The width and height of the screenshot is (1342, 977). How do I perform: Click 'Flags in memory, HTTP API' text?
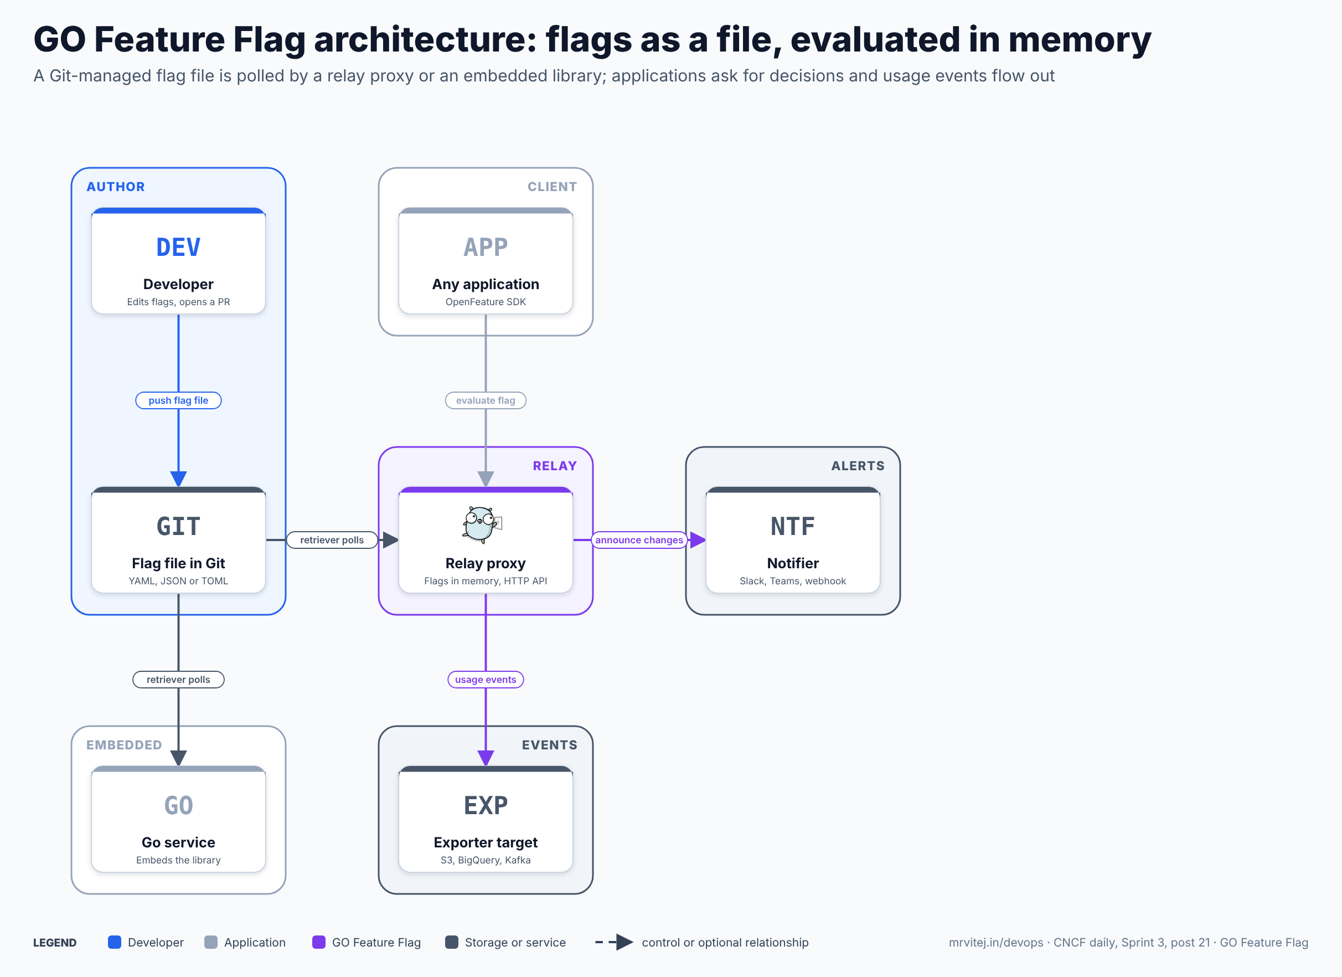coord(485,582)
